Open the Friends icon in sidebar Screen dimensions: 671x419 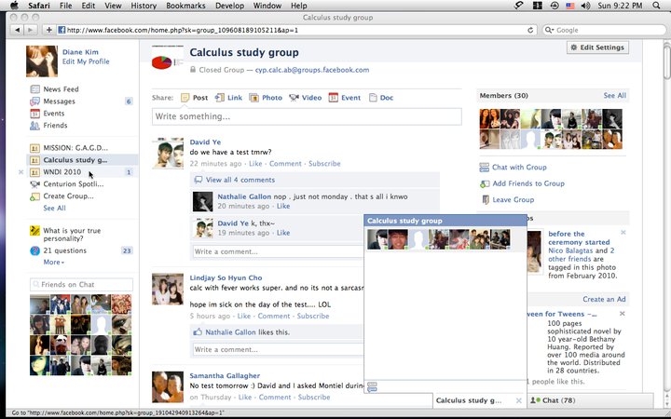(x=34, y=126)
